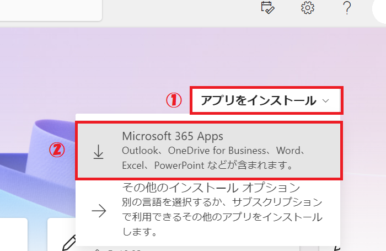The height and width of the screenshot is (251, 386).
Task: Click the red circled number 2 annotation
Action: click(x=58, y=149)
